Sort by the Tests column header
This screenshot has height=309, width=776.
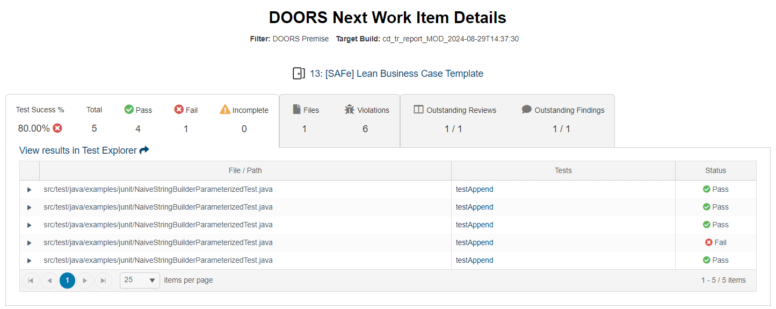point(563,170)
